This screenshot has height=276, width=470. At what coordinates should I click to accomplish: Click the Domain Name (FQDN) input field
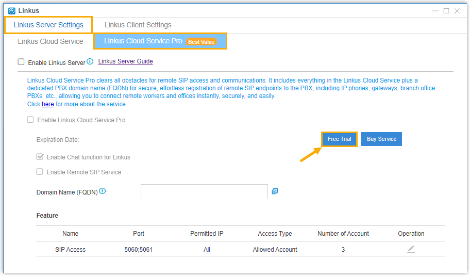coord(204,191)
